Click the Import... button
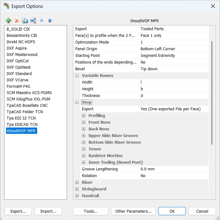Screen dimensions: 220x220 (48, 211)
